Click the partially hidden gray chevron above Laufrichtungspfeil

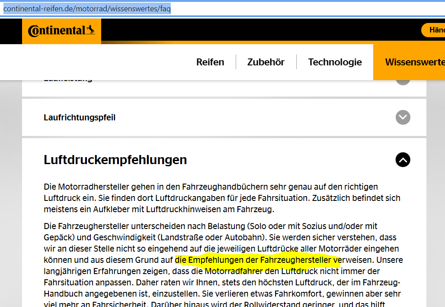403,81
